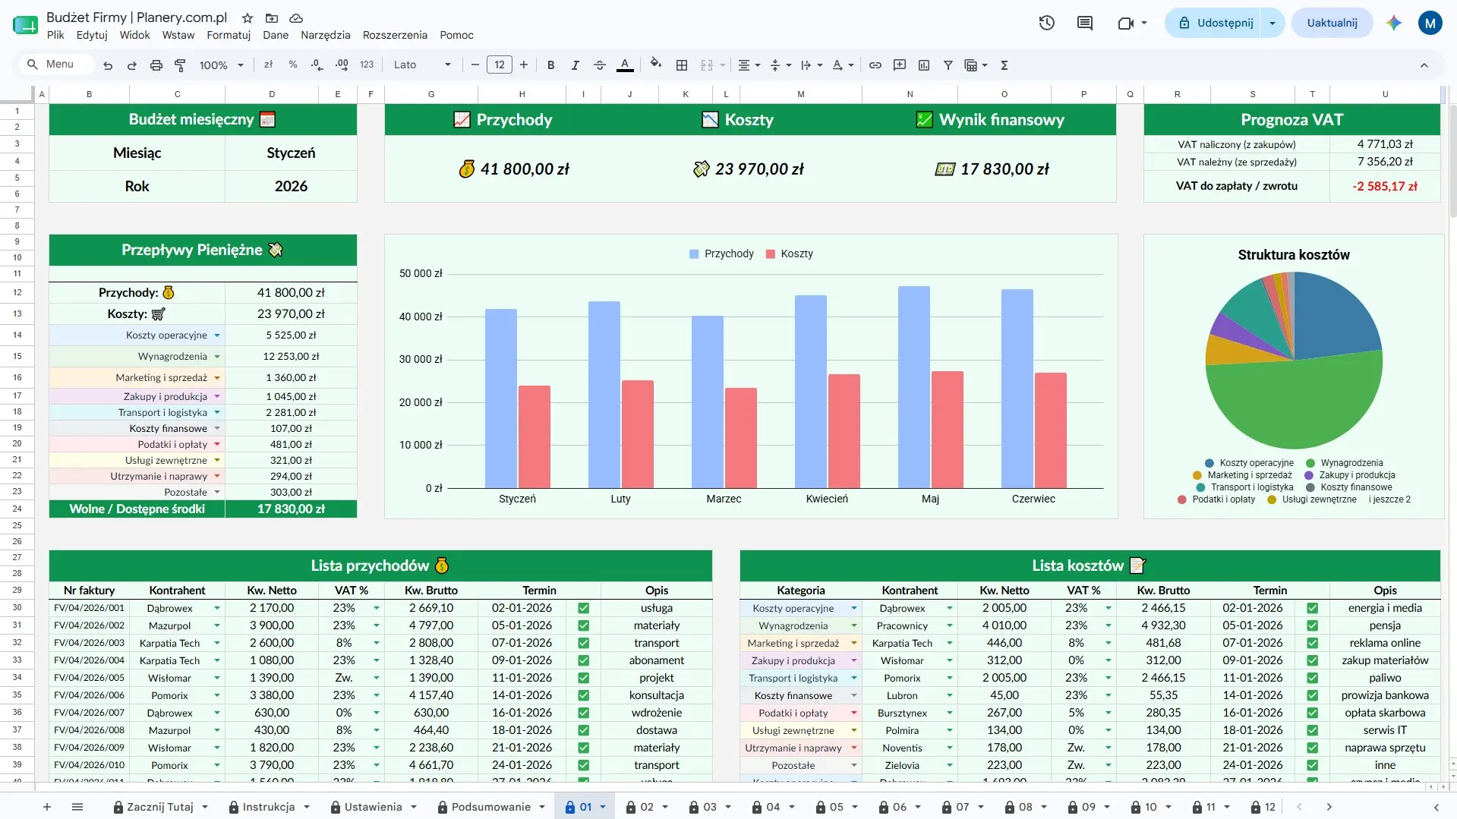The image size is (1457, 819).
Task: Add a new sheet with plus icon
Action: click(x=47, y=807)
